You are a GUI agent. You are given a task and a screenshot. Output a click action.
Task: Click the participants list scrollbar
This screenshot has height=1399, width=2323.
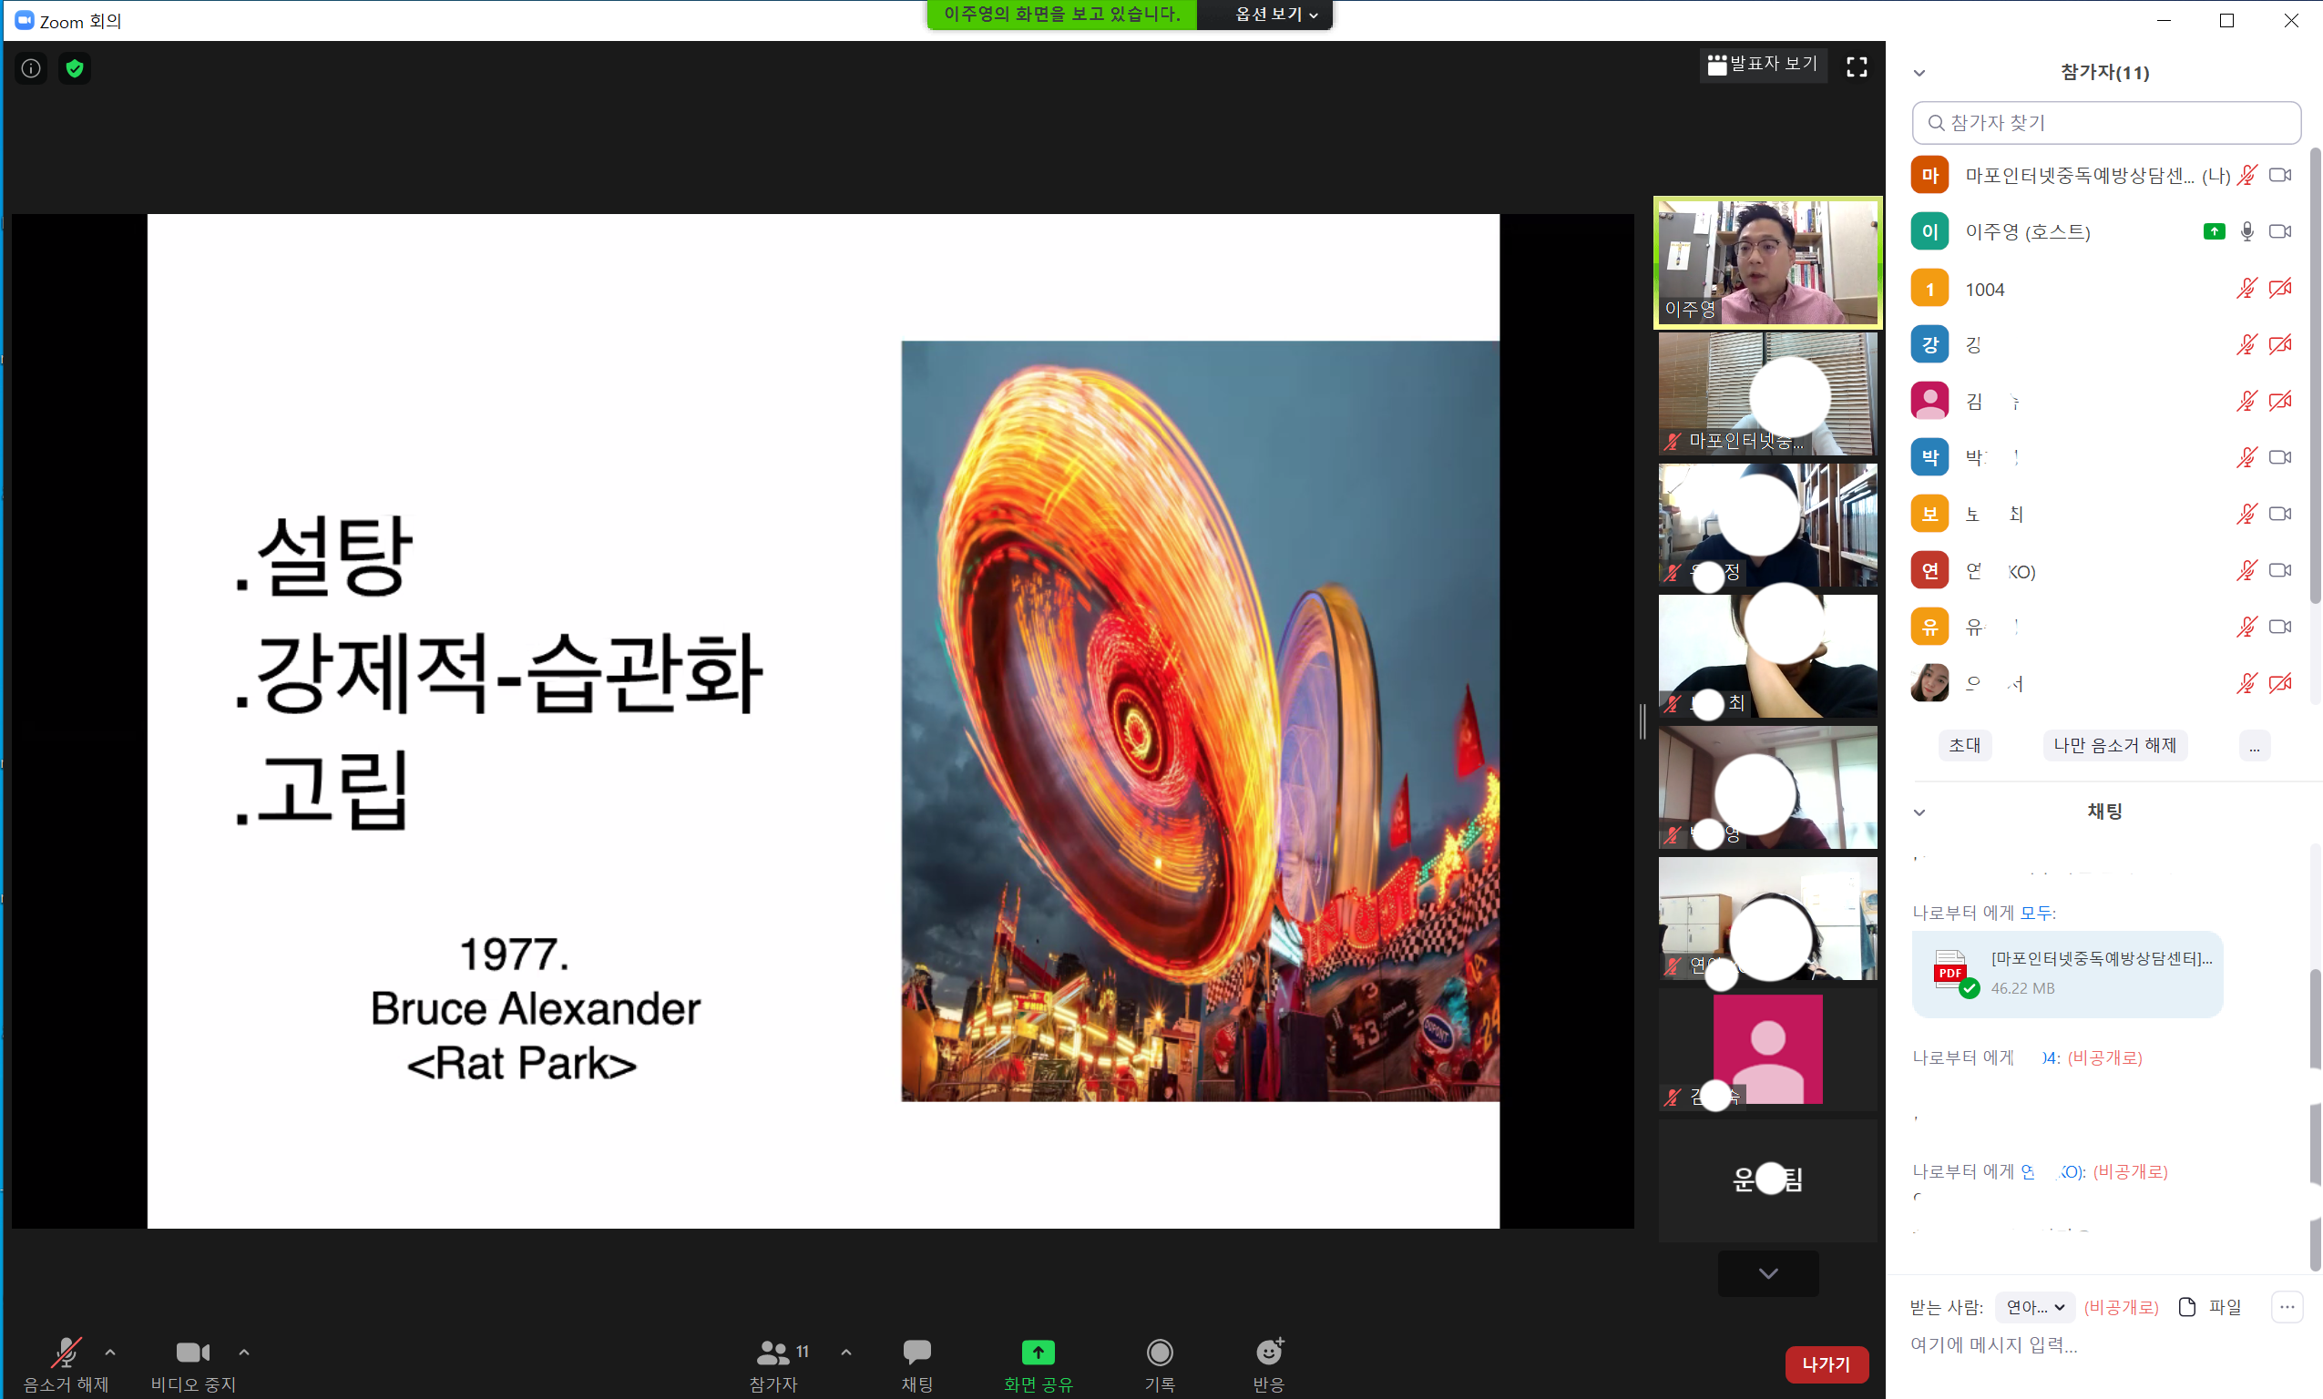pos(2315,375)
